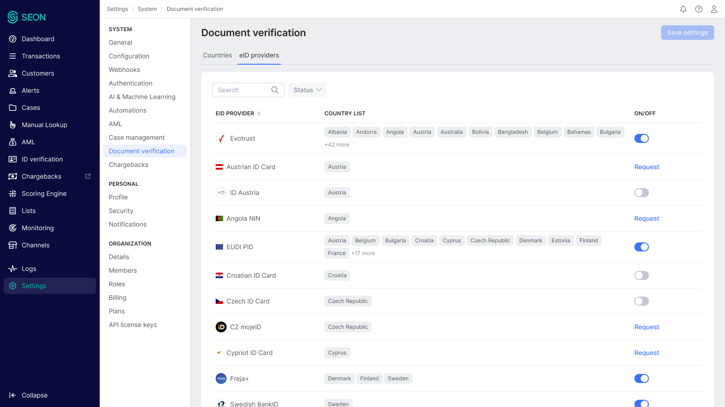Viewport: 725px width, 407px height.
Task: Open Customers people icon
Action: pos(13,73)
